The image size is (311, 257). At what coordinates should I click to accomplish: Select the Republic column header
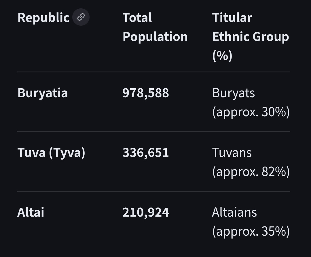[x=43, y=18]
